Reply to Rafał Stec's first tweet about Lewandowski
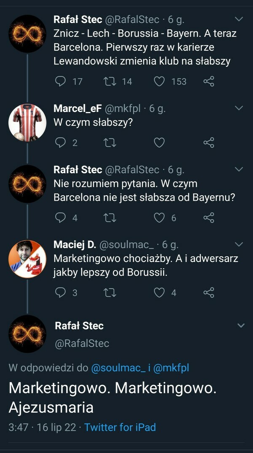The height and width of the screenshot is (453, 253). [x=61, y=81]
